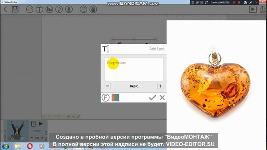Cancel the Add text dialog with X
The width and height of the screenshot is (267, 150).
coord(162,97)
